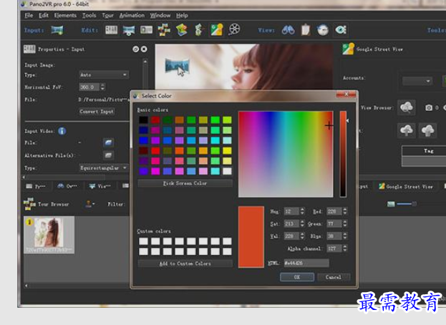Click the Hue stepper arrows
The height and width of the screenshot is (325, 446).
302,211
